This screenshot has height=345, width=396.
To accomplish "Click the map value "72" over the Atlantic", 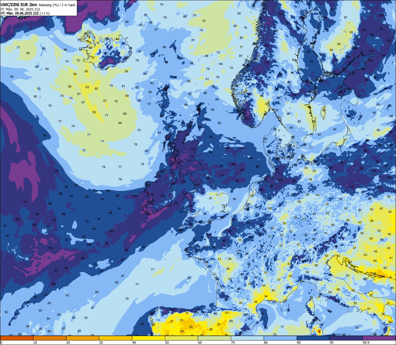I will tap(84, 150).
